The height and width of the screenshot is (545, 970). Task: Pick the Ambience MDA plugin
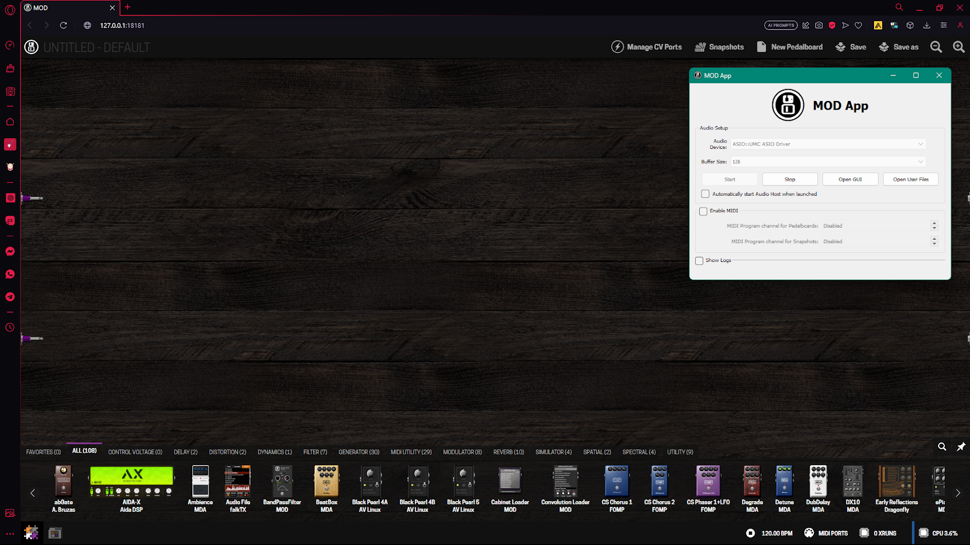coord(200,489)
